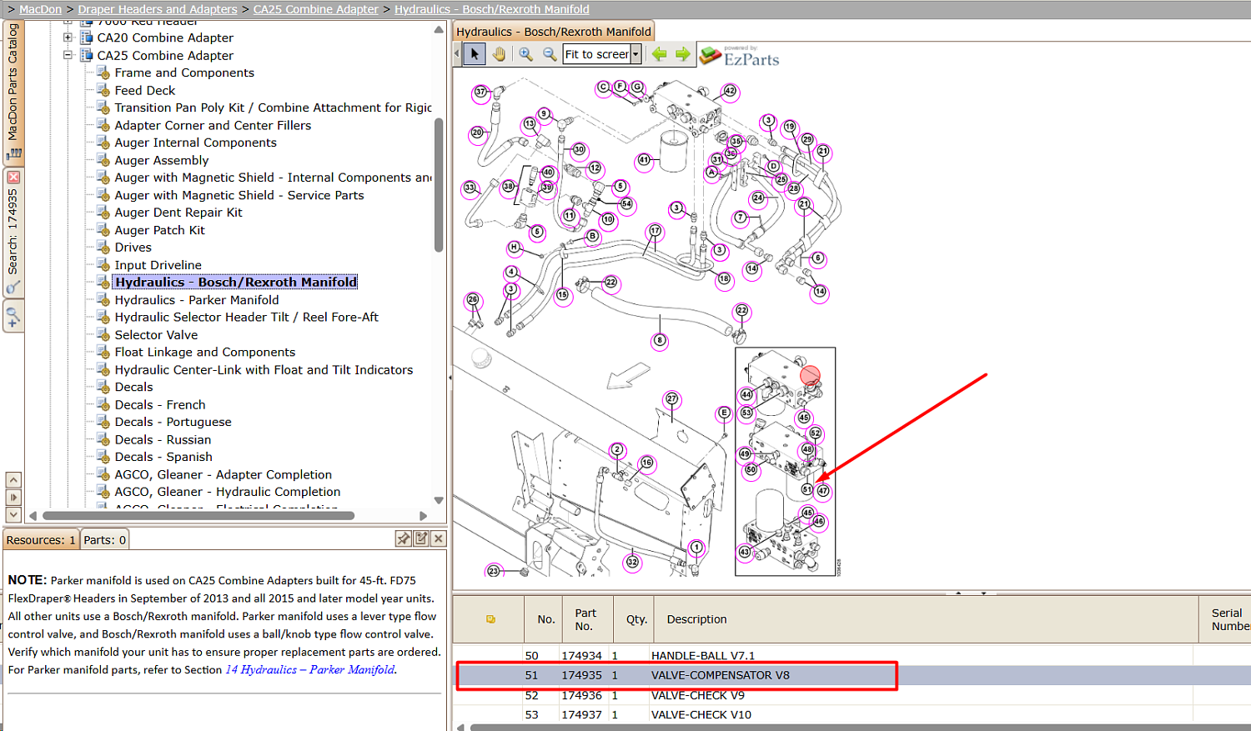Click the CA20 Combine Adapter book icon

coord(86,38)
